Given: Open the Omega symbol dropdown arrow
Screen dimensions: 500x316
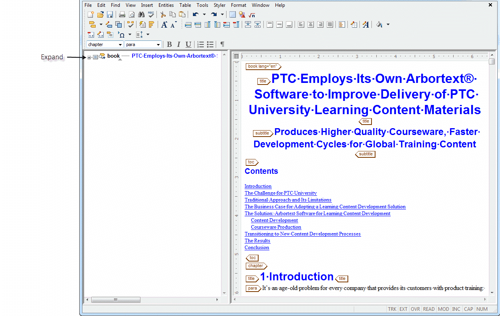Looking at the screenshot, I should click(130, 35).
